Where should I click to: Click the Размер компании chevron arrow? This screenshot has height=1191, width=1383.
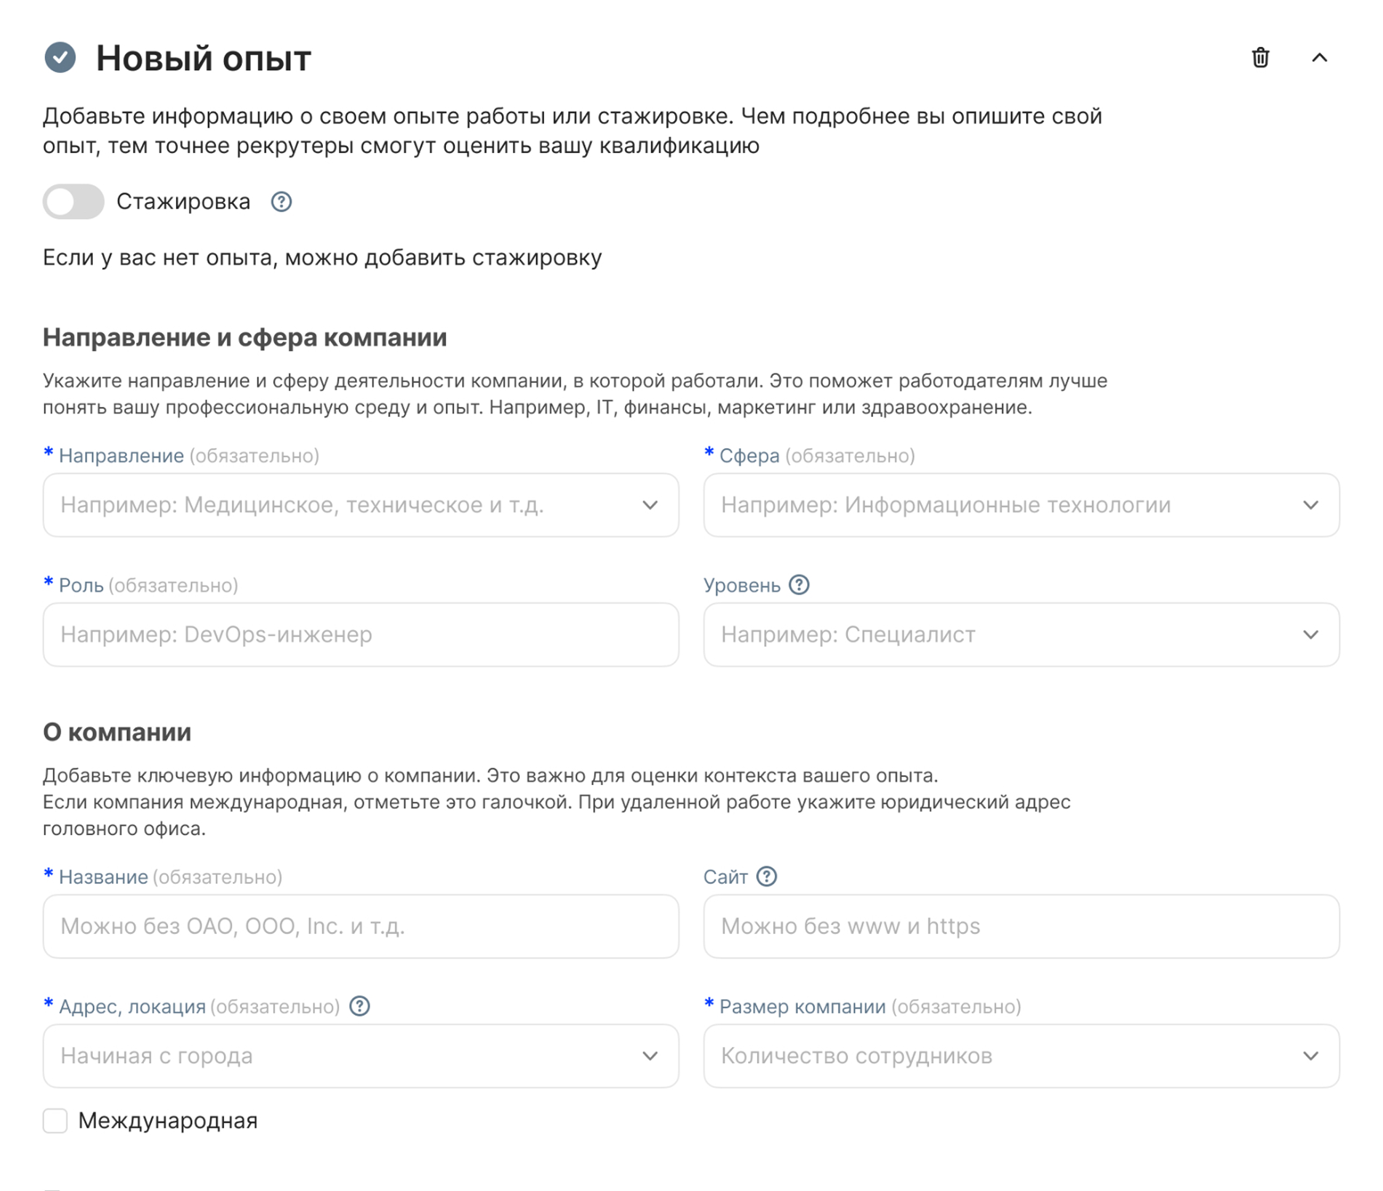pyautogui.click(x=1310, y=1056)
